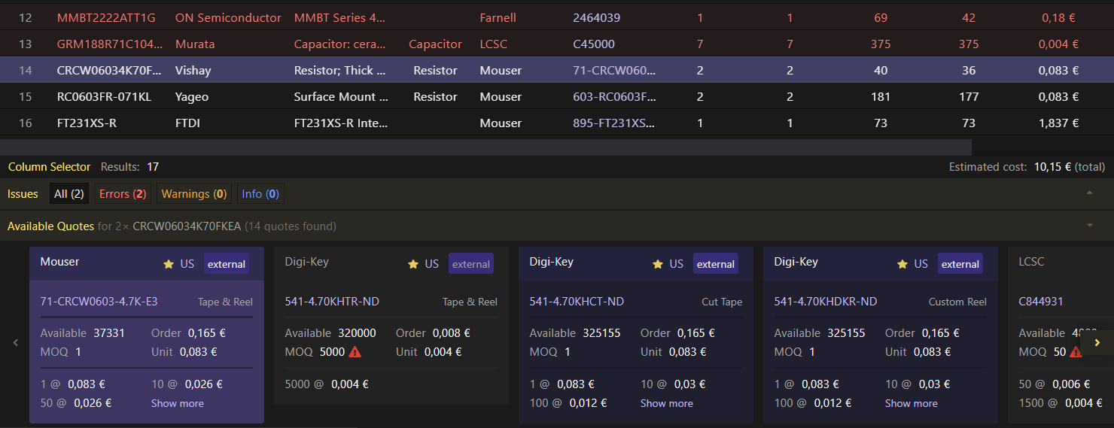Click the Custom Reel packaging label
Image resolution: width=1114 pixels, height=428 pixels.
957,302
